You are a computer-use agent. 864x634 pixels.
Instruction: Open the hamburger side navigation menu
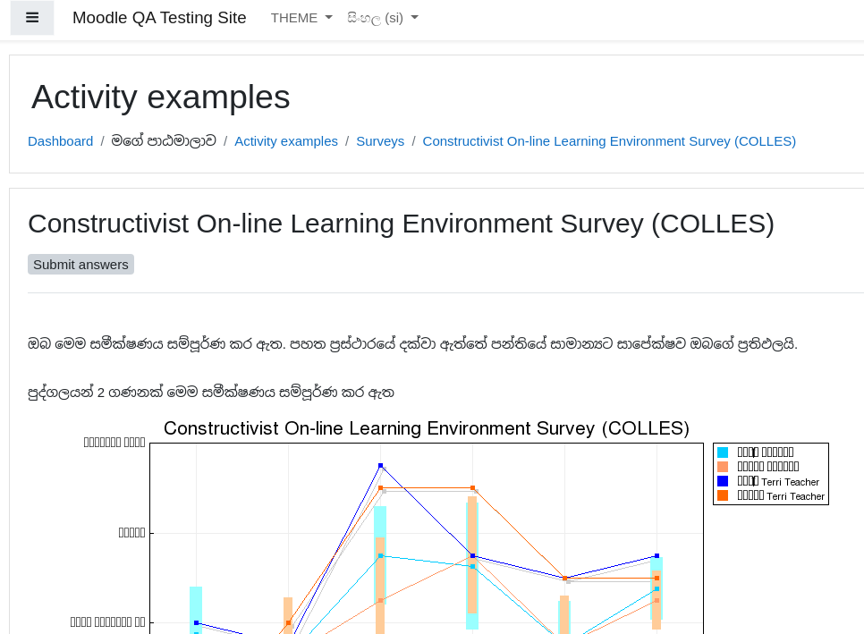click(x=32, y=18)
